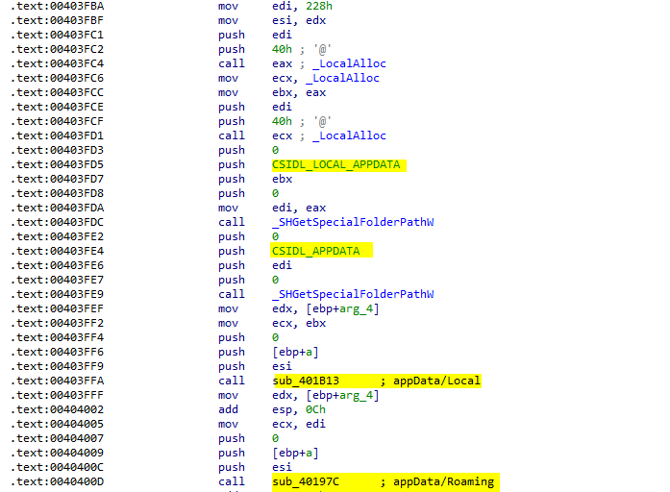Click the 40h operand at address 00403FC2

[282, 50]
